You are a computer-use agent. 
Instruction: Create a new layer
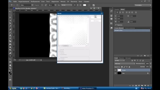[145, 85]
